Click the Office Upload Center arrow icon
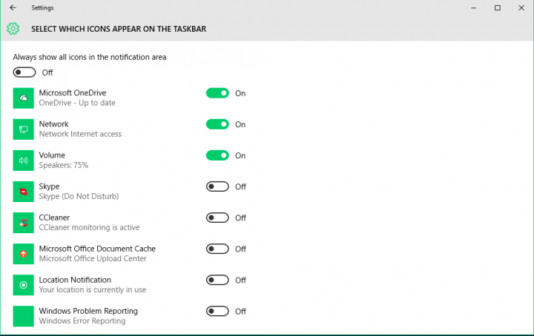The height and width of the screenshot is (336, 534). click(x=23, y=254)
